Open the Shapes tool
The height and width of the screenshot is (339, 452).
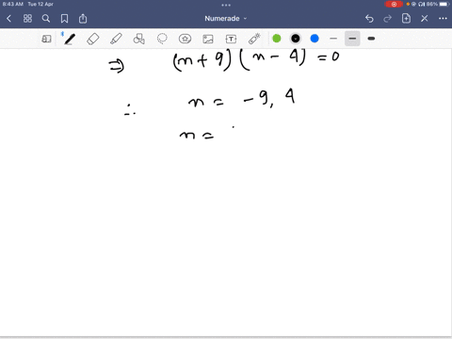click(139, 39)
